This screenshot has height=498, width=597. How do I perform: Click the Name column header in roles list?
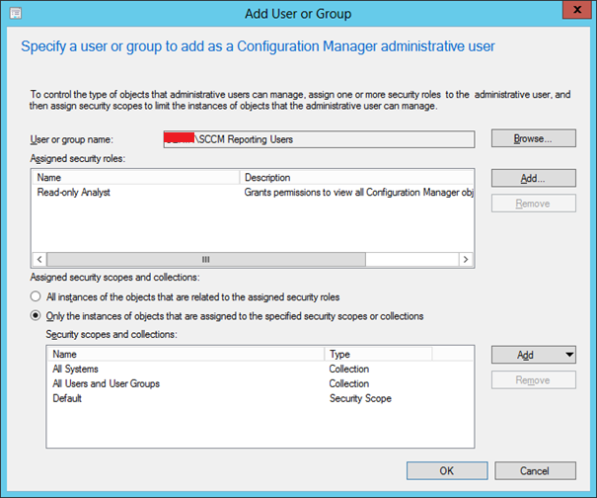tap(136, 177)
